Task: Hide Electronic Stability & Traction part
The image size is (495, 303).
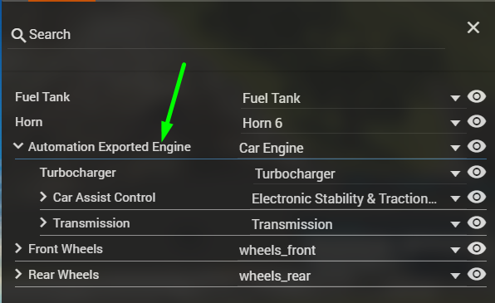Action: tap(477, 197)
